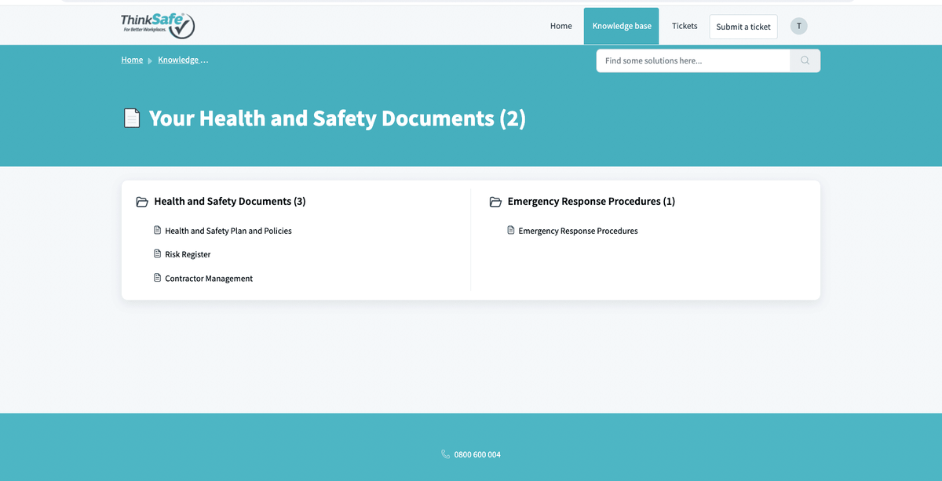Click the 0800 600 004 phone number
The width and height of the screenshot is (942, 481).
[477, 454]
